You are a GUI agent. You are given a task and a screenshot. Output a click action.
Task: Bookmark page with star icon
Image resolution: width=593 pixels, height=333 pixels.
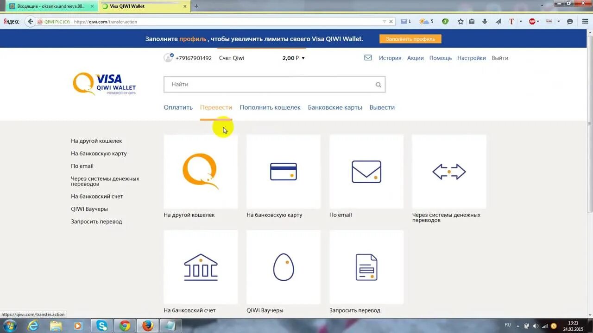click(461, 21)
